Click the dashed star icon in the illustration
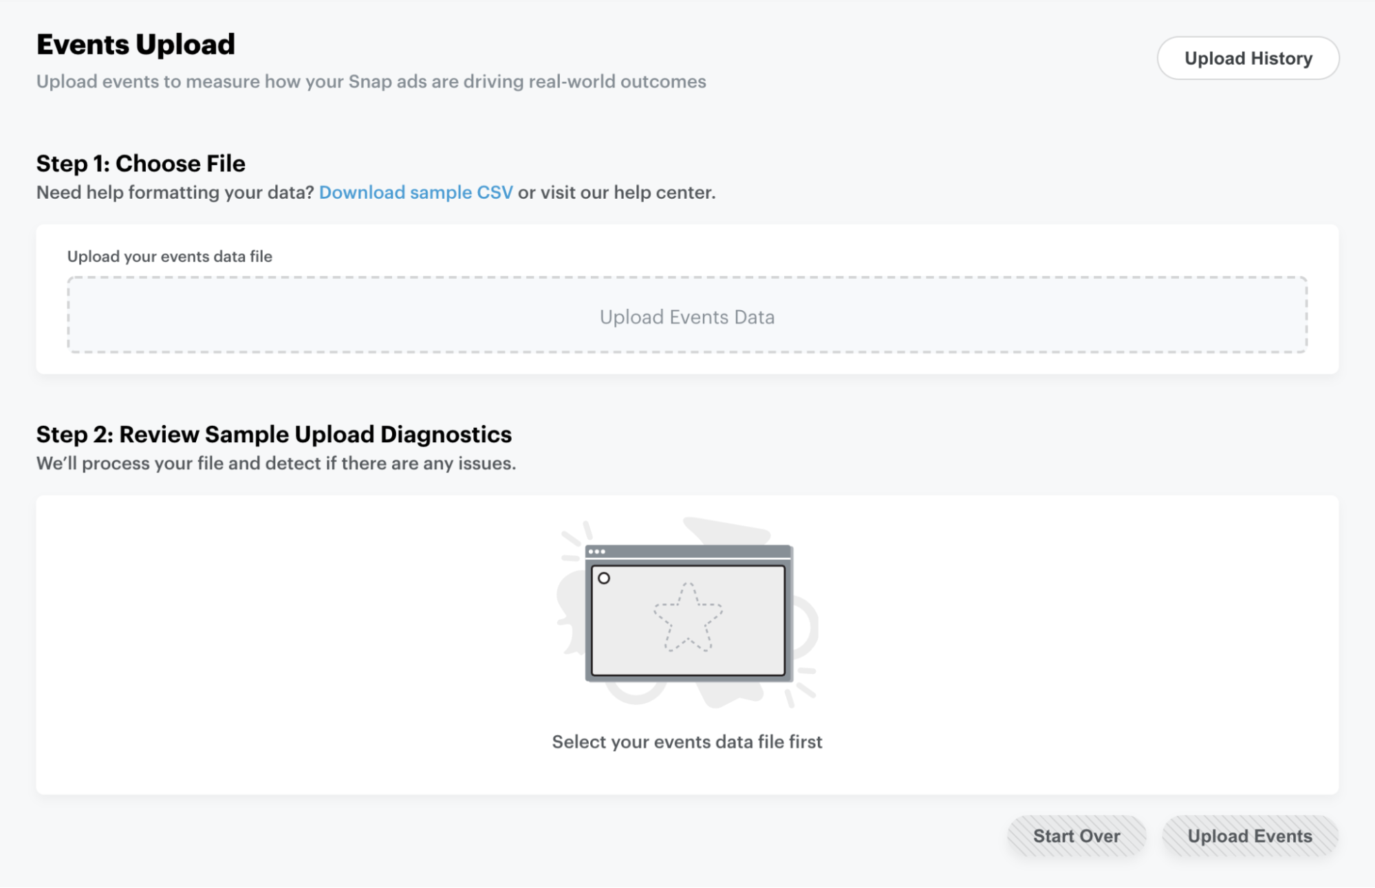1375x888 pixels. click(687, 617)
